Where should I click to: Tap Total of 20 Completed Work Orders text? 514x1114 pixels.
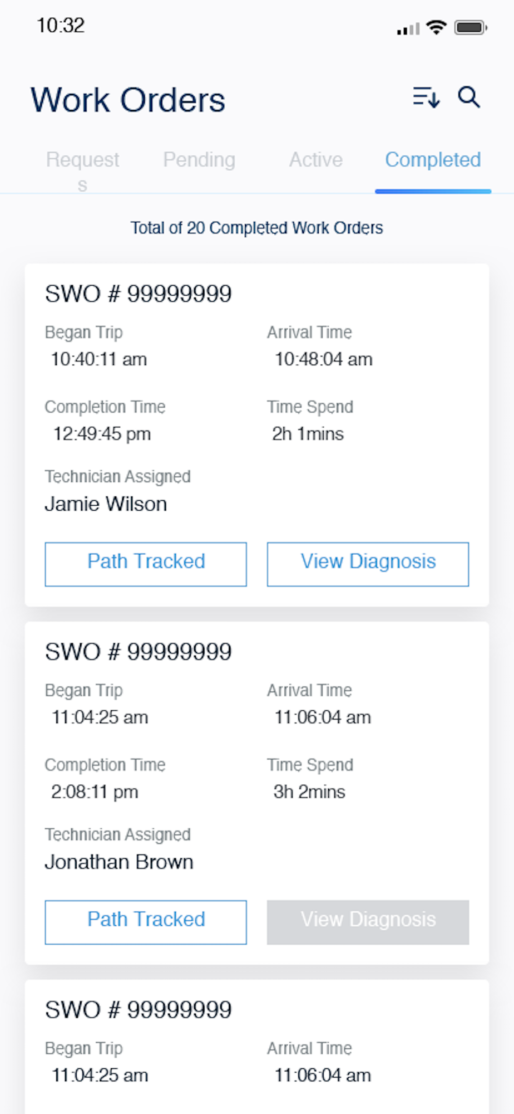tap(256, 228)
